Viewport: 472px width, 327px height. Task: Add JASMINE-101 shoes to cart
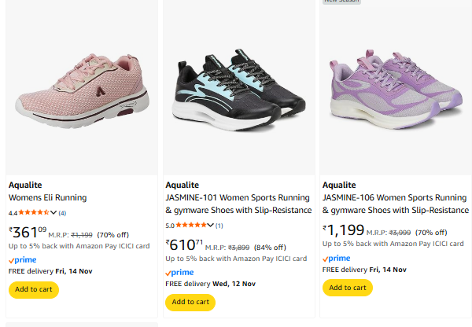tap(190, 302)
